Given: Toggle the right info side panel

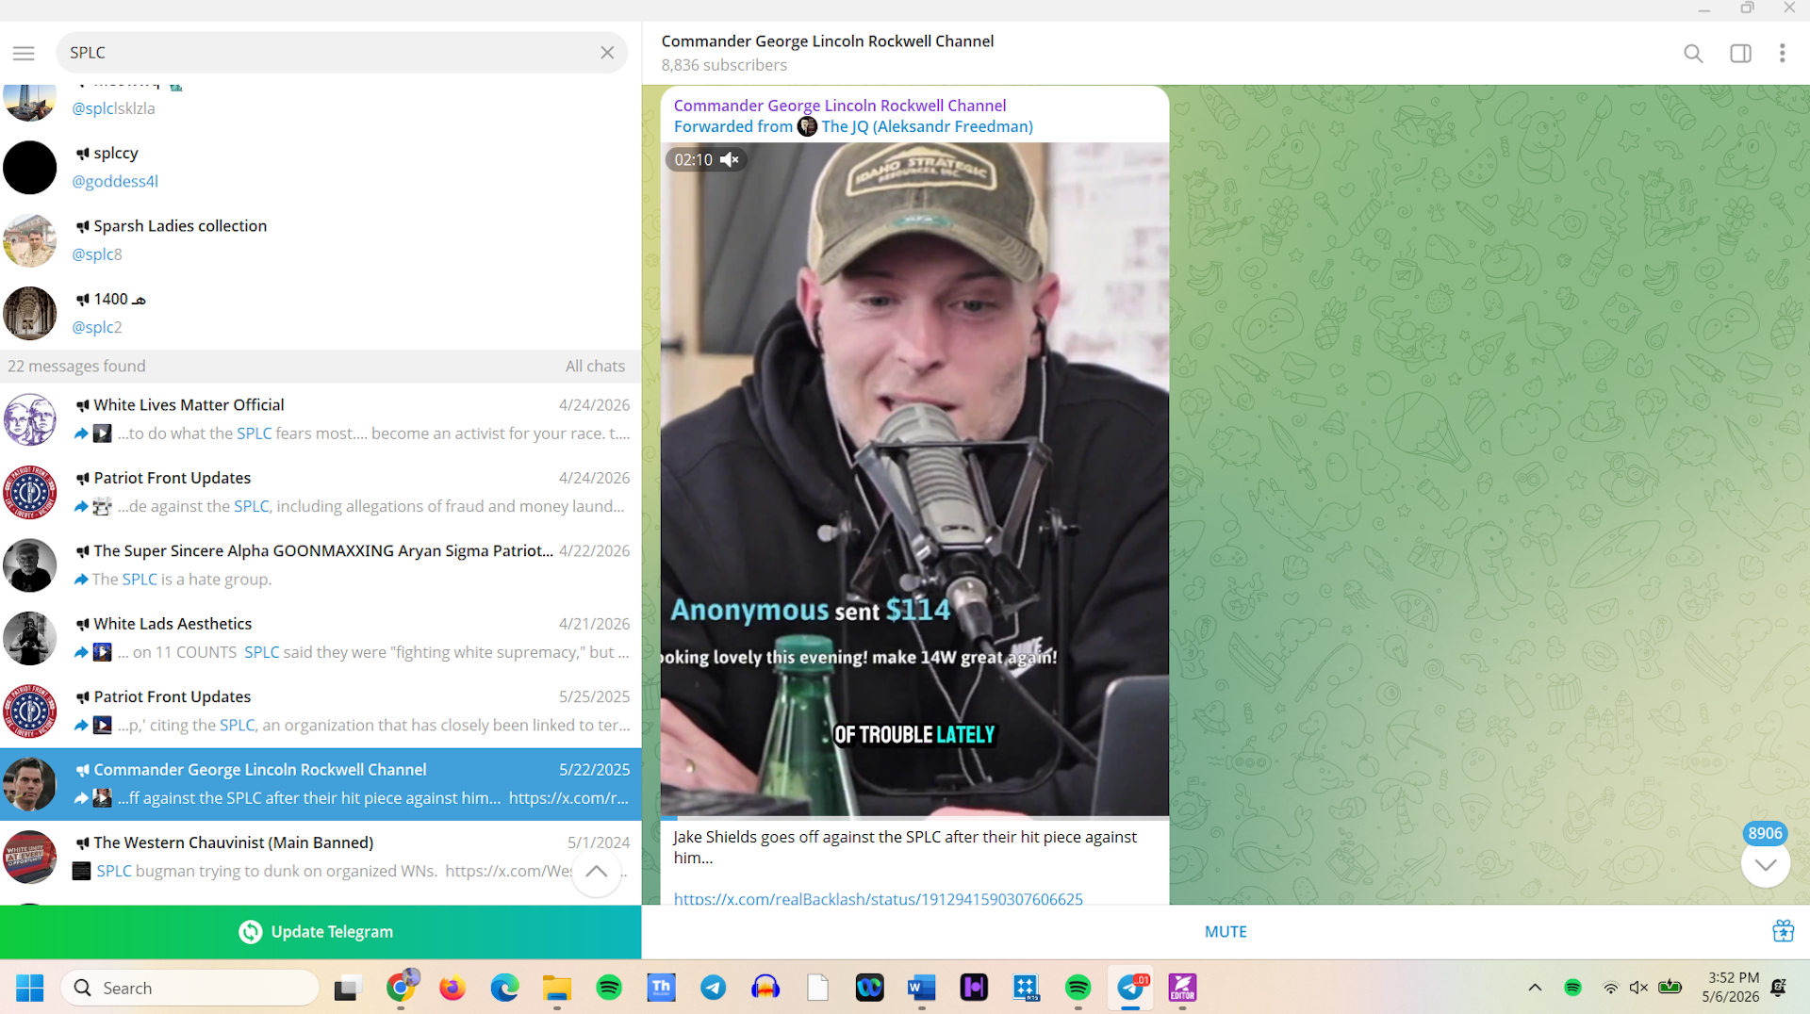Looking at the screenshot, I should coord(1740,54).
